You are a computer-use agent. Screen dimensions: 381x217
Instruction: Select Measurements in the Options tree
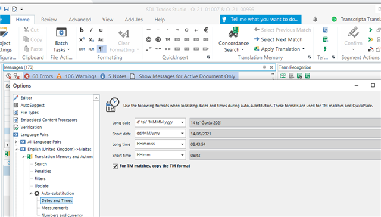click(55, 208)
